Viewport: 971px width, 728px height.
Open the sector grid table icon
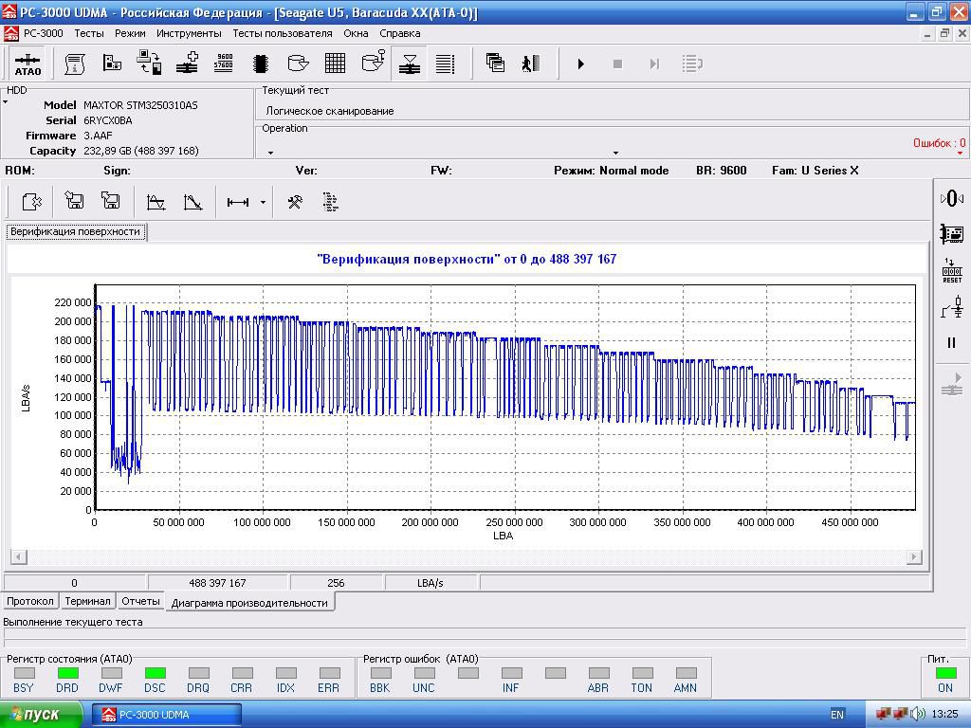pos(335,64)
